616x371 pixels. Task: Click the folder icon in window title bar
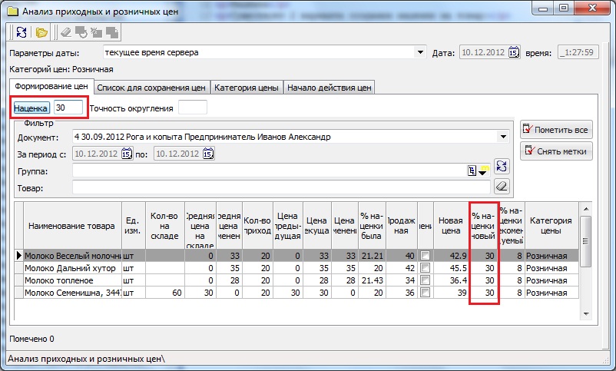[x=13, y=11]
